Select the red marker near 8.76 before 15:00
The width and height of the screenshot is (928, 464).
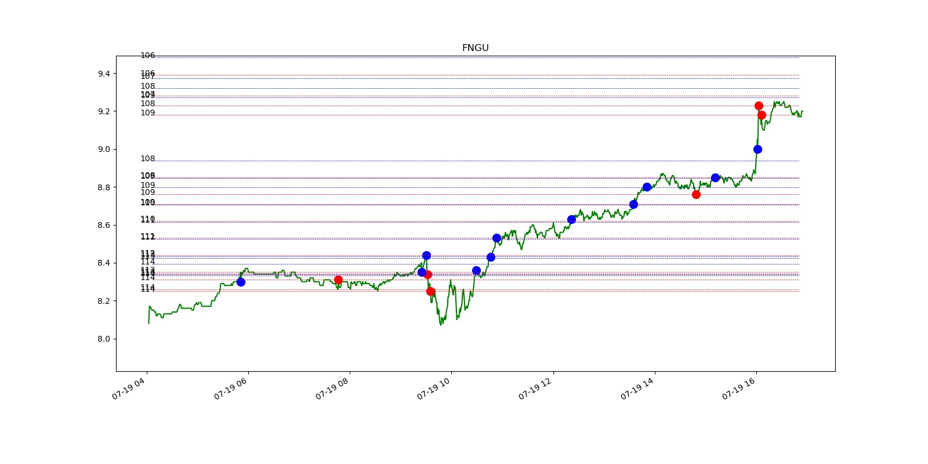pyautogui.click(x=696, y=194)
